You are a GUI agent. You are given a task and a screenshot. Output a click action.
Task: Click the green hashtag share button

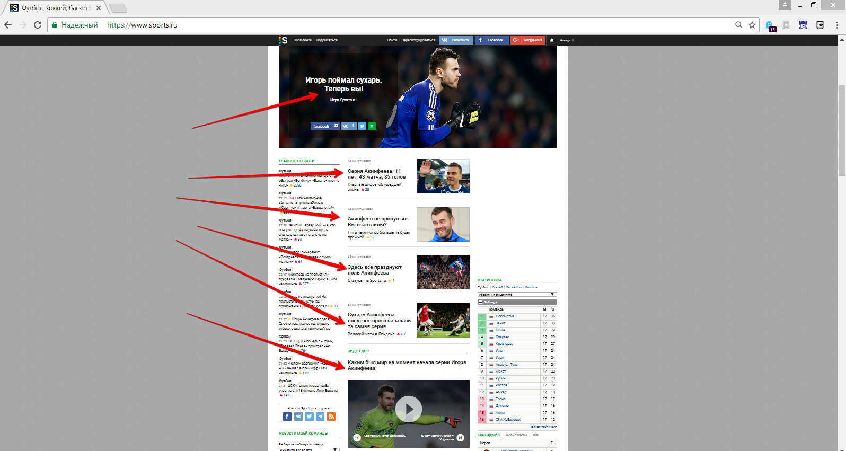372,126
